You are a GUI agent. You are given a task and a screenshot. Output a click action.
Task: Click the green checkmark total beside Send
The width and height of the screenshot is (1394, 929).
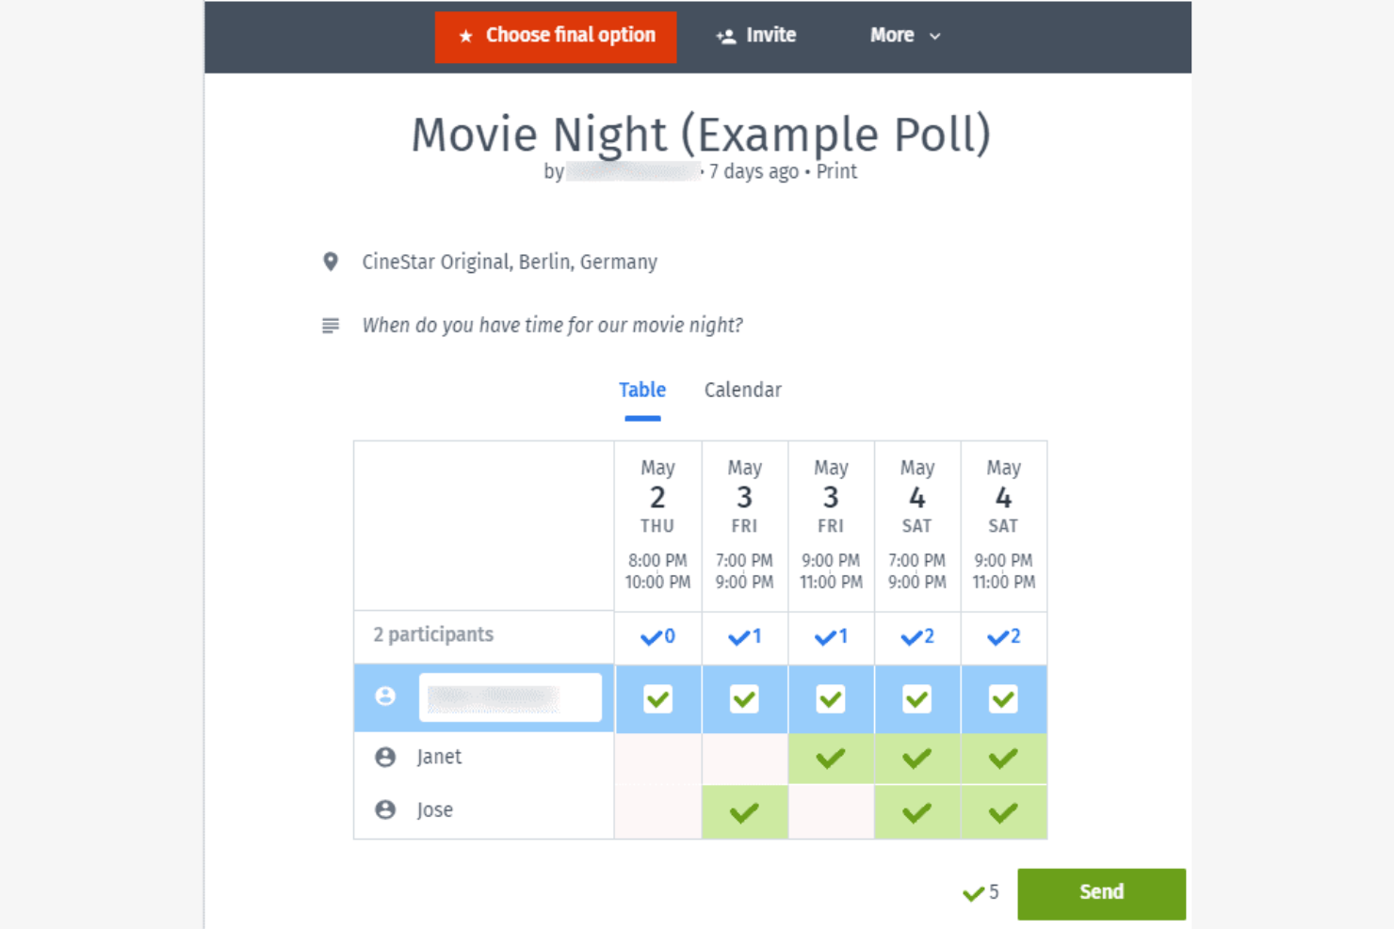coord(981,892)
